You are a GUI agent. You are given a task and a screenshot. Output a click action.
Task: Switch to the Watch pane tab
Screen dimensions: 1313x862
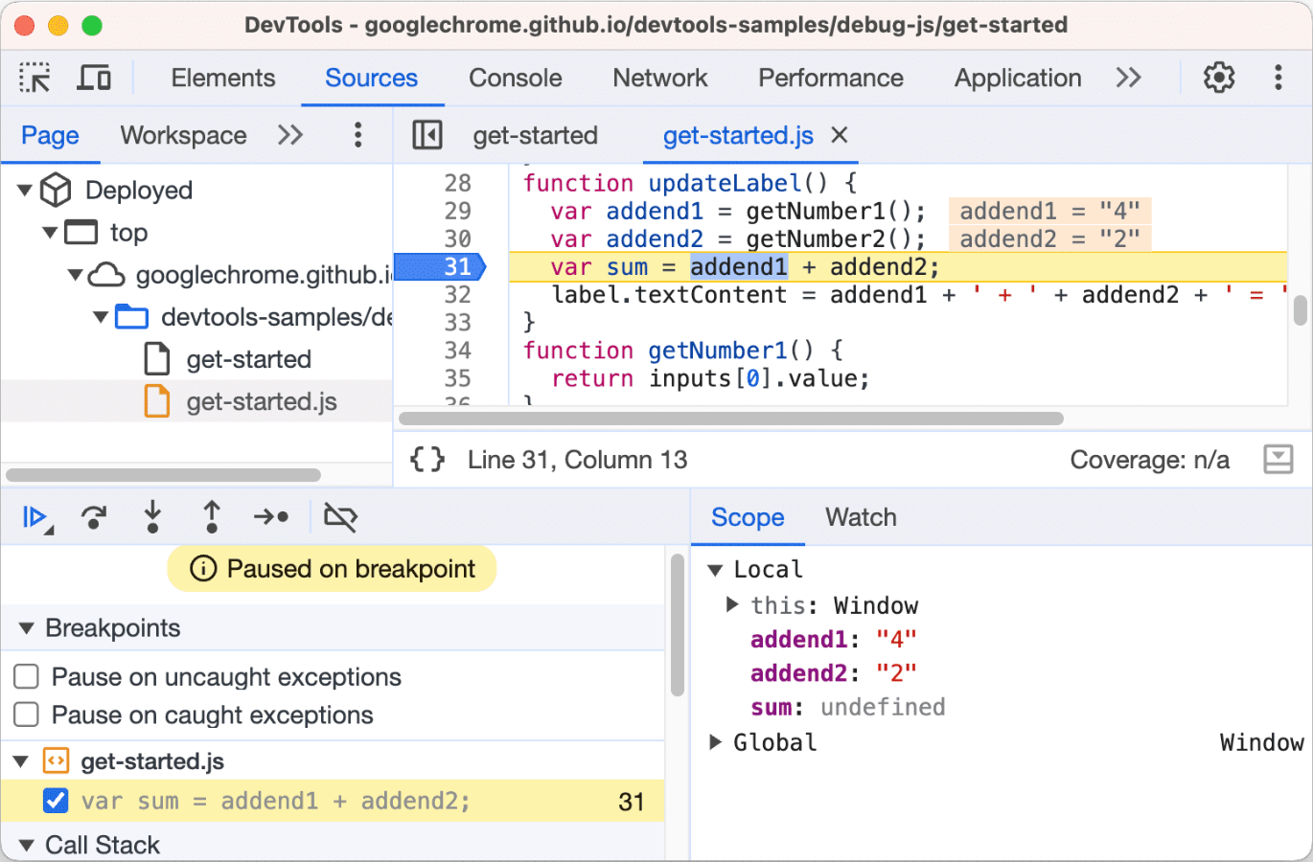[x=861, y=517]
